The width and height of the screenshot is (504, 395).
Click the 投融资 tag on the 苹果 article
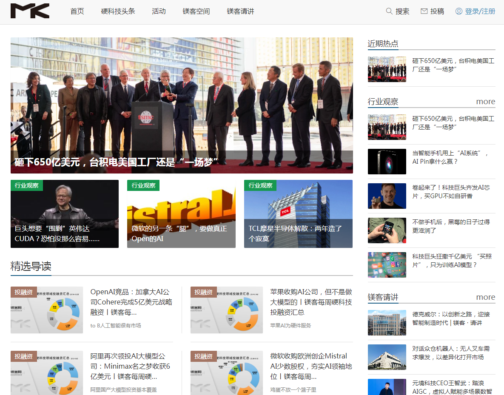(204, 292)
